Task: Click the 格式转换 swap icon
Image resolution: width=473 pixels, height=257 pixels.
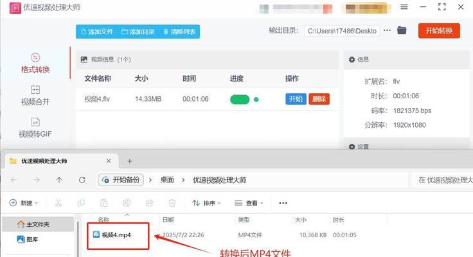Action: click(x=35, y=57)
